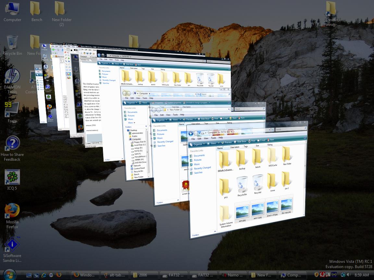The height and width of the screenshot is (280, 374).
Task: Select the SiSoftware Sandra desktop icon
Action: (x=12, y=245)
